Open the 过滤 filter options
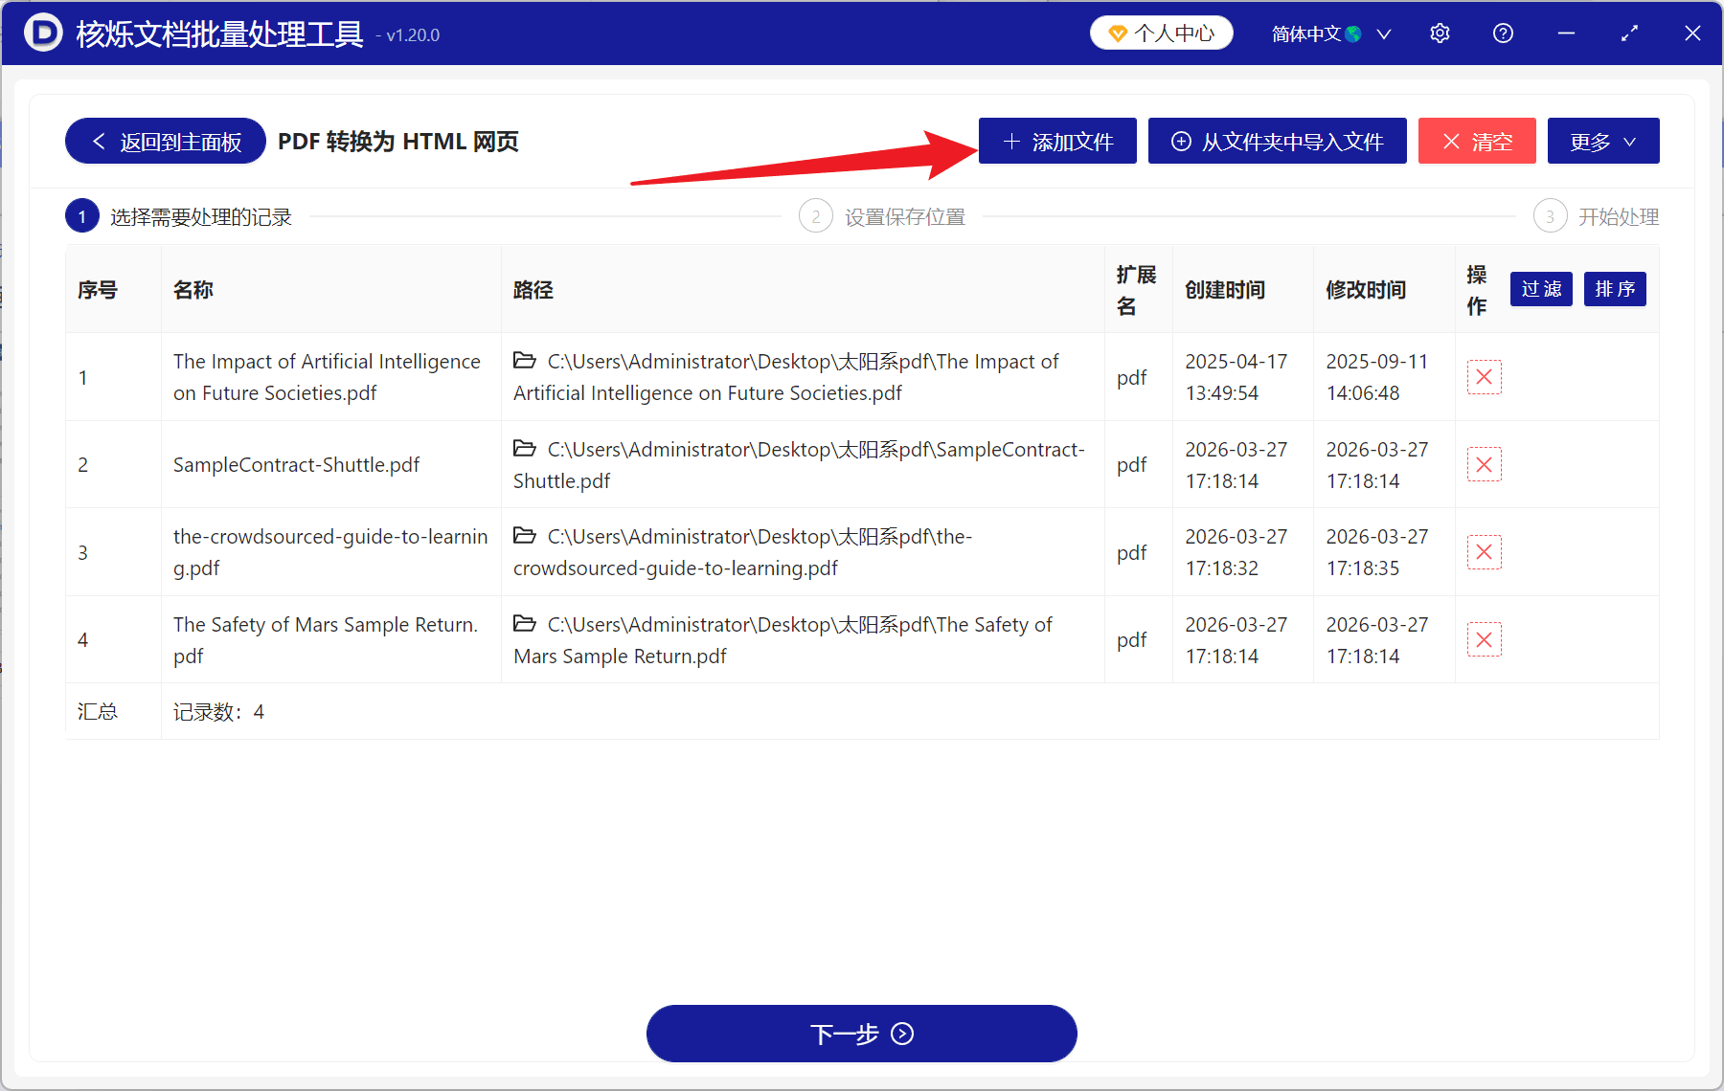1724x1091 pixels. click(1540, 289)
